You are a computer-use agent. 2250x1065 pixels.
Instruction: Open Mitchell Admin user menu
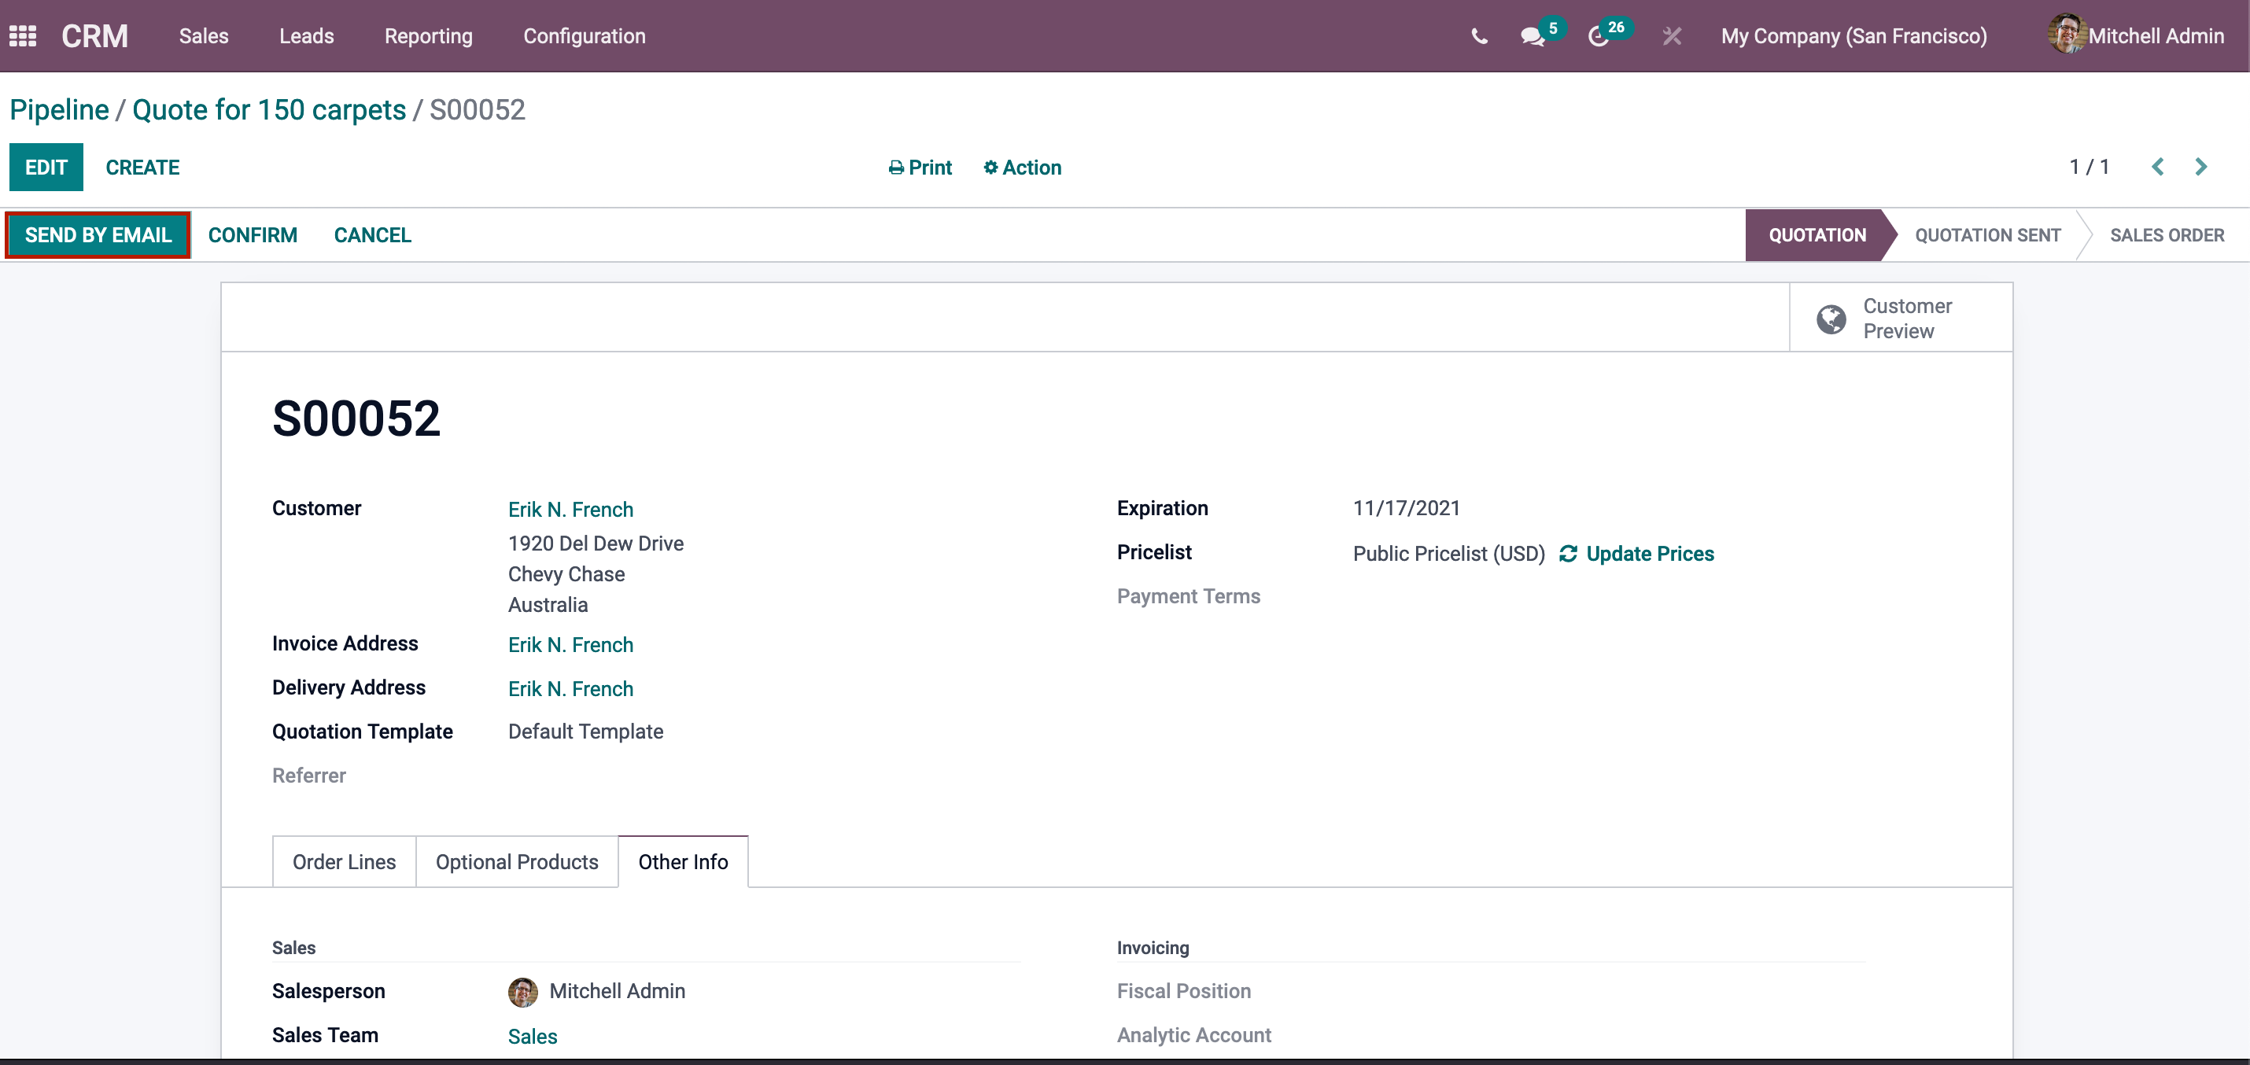[2136, 36]
